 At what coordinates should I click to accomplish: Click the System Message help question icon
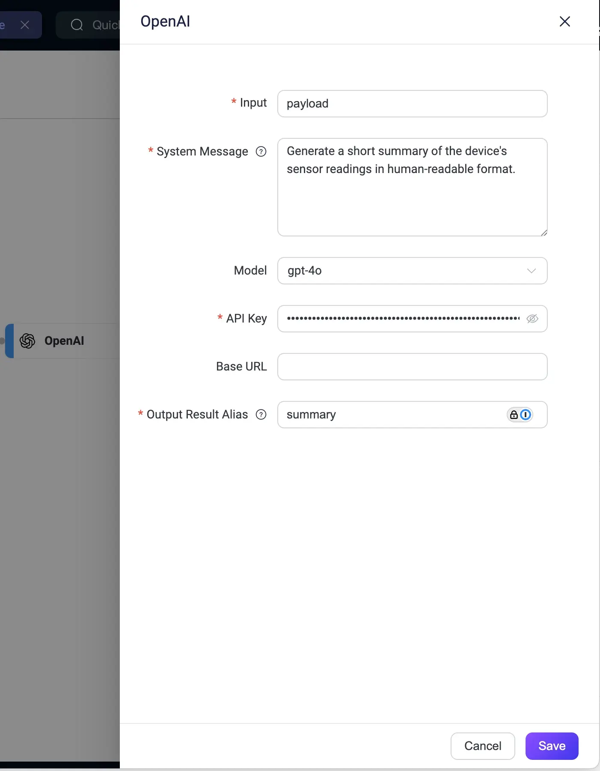click(x=261, y=152)
